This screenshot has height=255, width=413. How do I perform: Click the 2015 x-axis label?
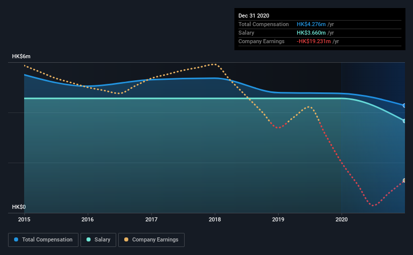[24, 219]
